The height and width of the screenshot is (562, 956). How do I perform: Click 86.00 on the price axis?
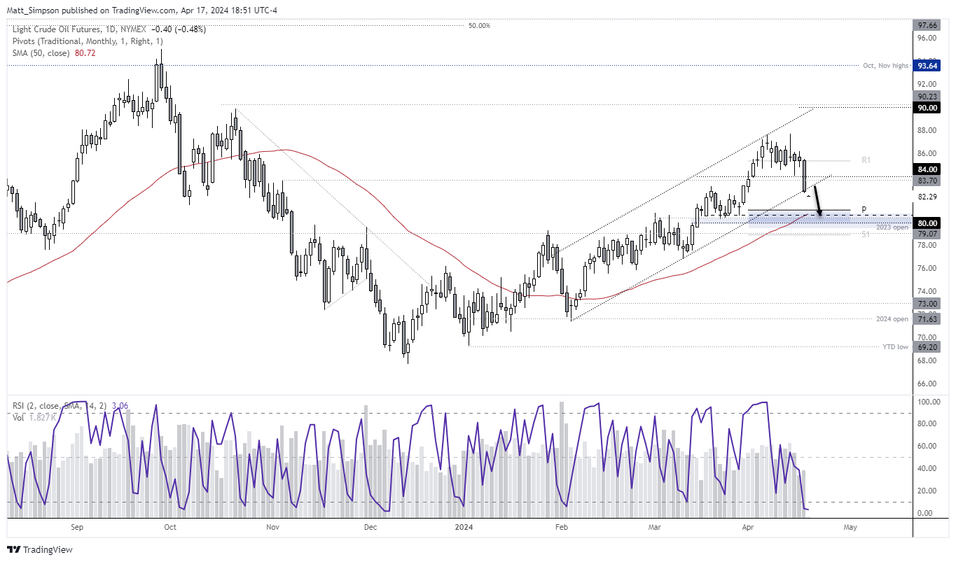tap(927, 153)
